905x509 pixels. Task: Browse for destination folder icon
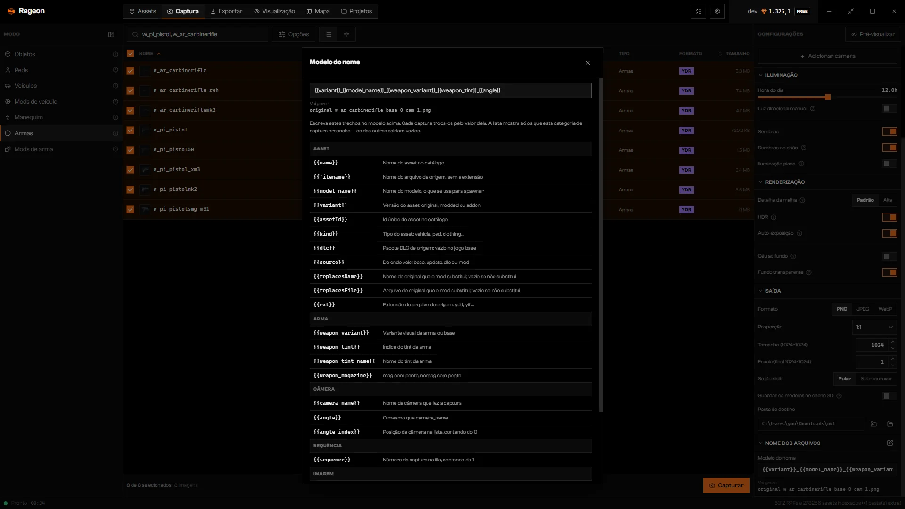coord(873,424)
